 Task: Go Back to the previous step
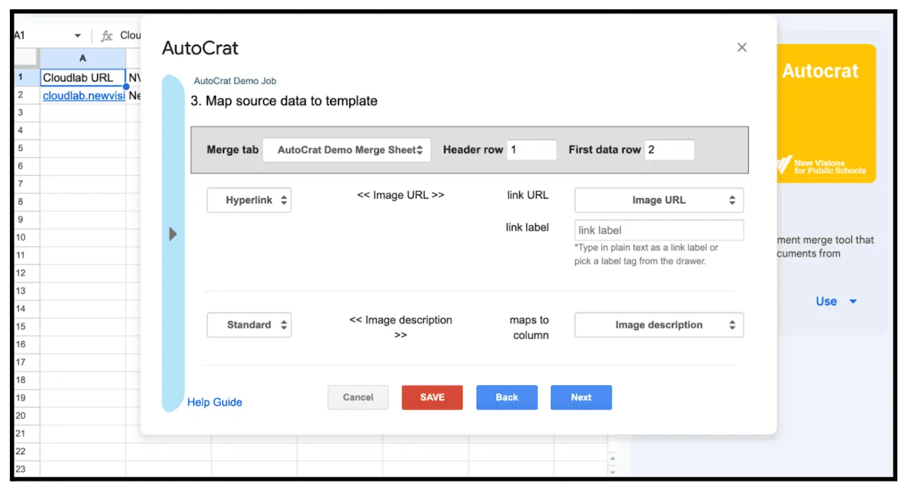point(507,397)
